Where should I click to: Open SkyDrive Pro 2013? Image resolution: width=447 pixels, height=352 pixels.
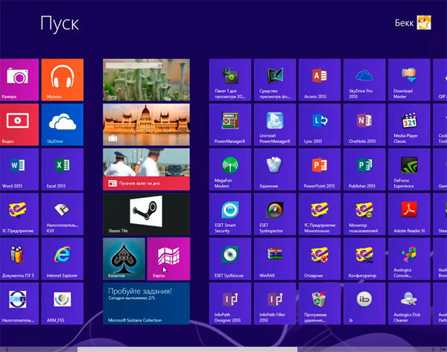pos(364,80)
